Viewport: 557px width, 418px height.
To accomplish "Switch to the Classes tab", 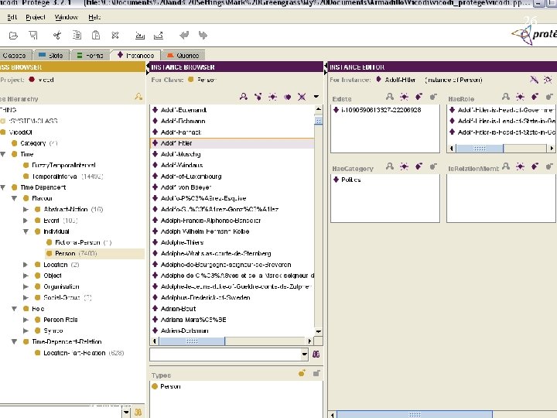I will click(x=15, y=56).
